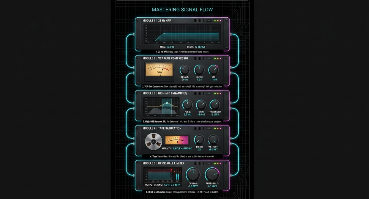Image resolution: width=369 pixels, height=199 pixels.
Task: Adjust the Ratio knob on Module 2
Action: [x=199, y=70]
